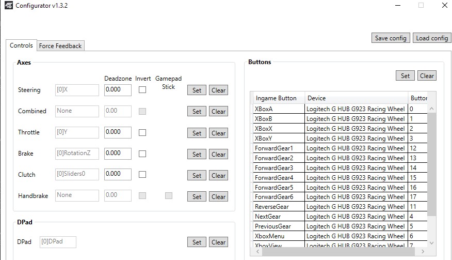
Task: Click the Configurator app icon in title bar
Action: pos(9,6)
